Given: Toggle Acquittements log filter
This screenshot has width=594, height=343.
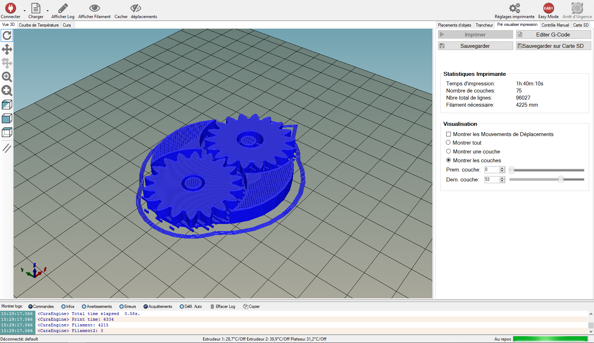Looking at the screenshot, I should 158,307.
